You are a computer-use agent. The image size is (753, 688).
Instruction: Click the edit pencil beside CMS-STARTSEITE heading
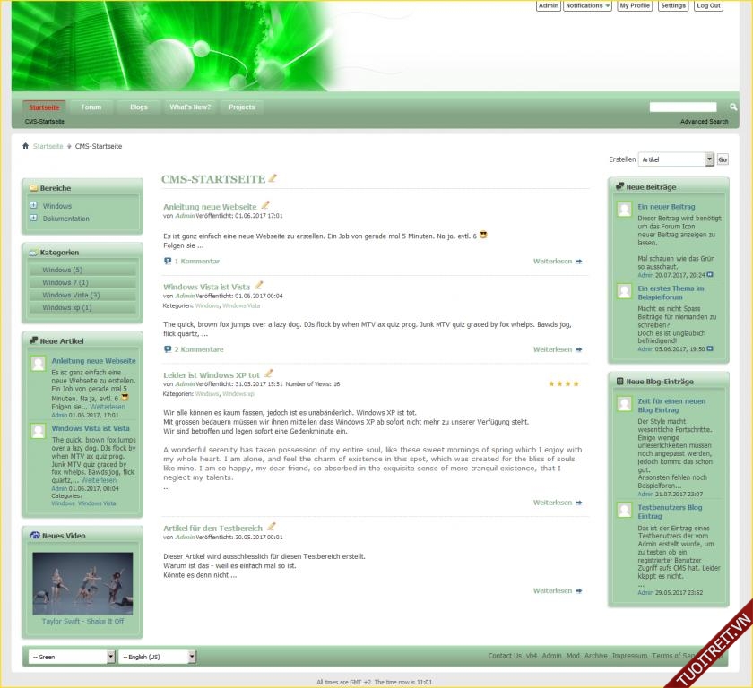pos(273,178)
